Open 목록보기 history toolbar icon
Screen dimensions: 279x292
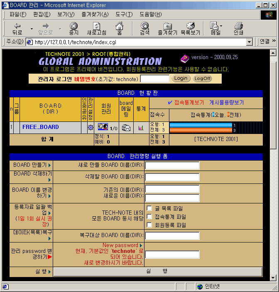(x=190, y=26)
